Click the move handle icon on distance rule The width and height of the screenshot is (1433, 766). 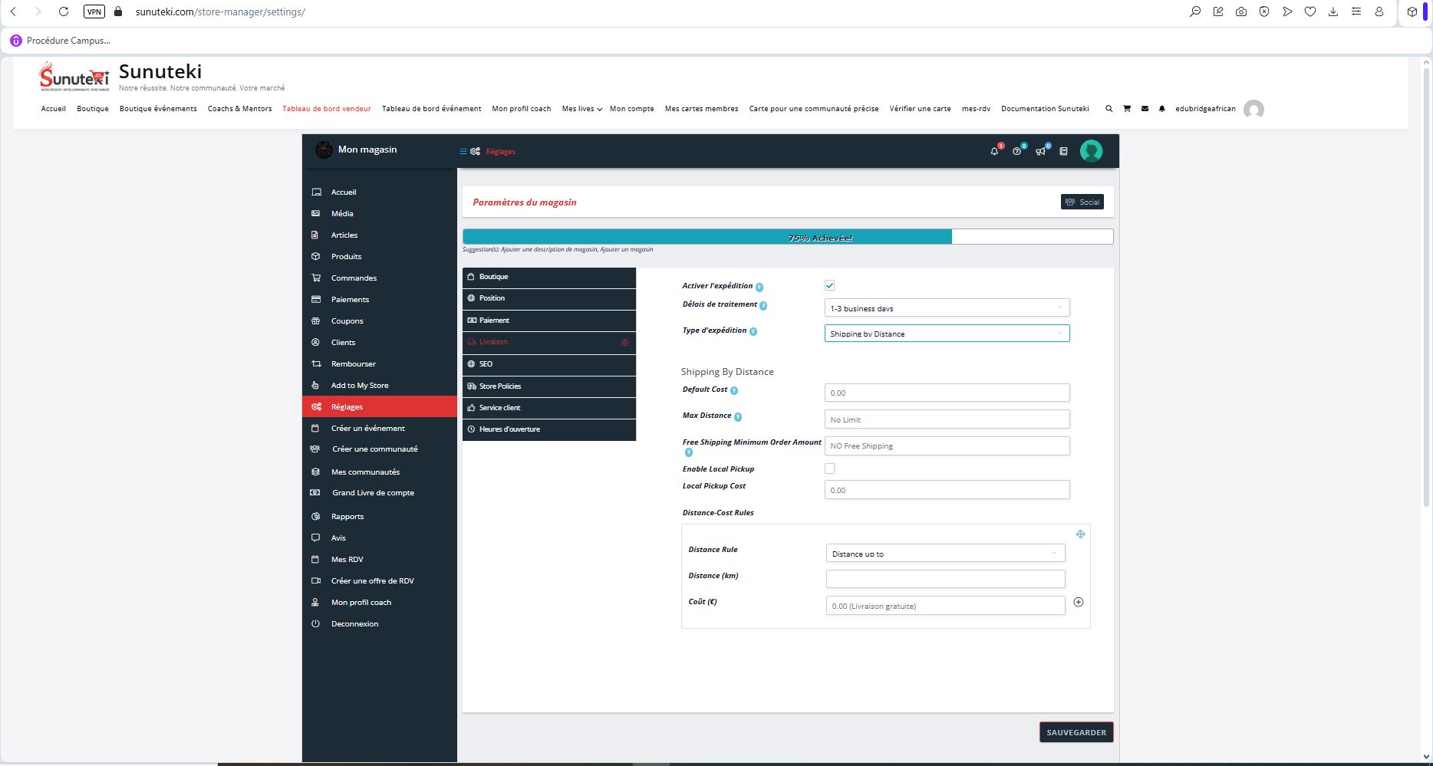[x=1080, y=534]
